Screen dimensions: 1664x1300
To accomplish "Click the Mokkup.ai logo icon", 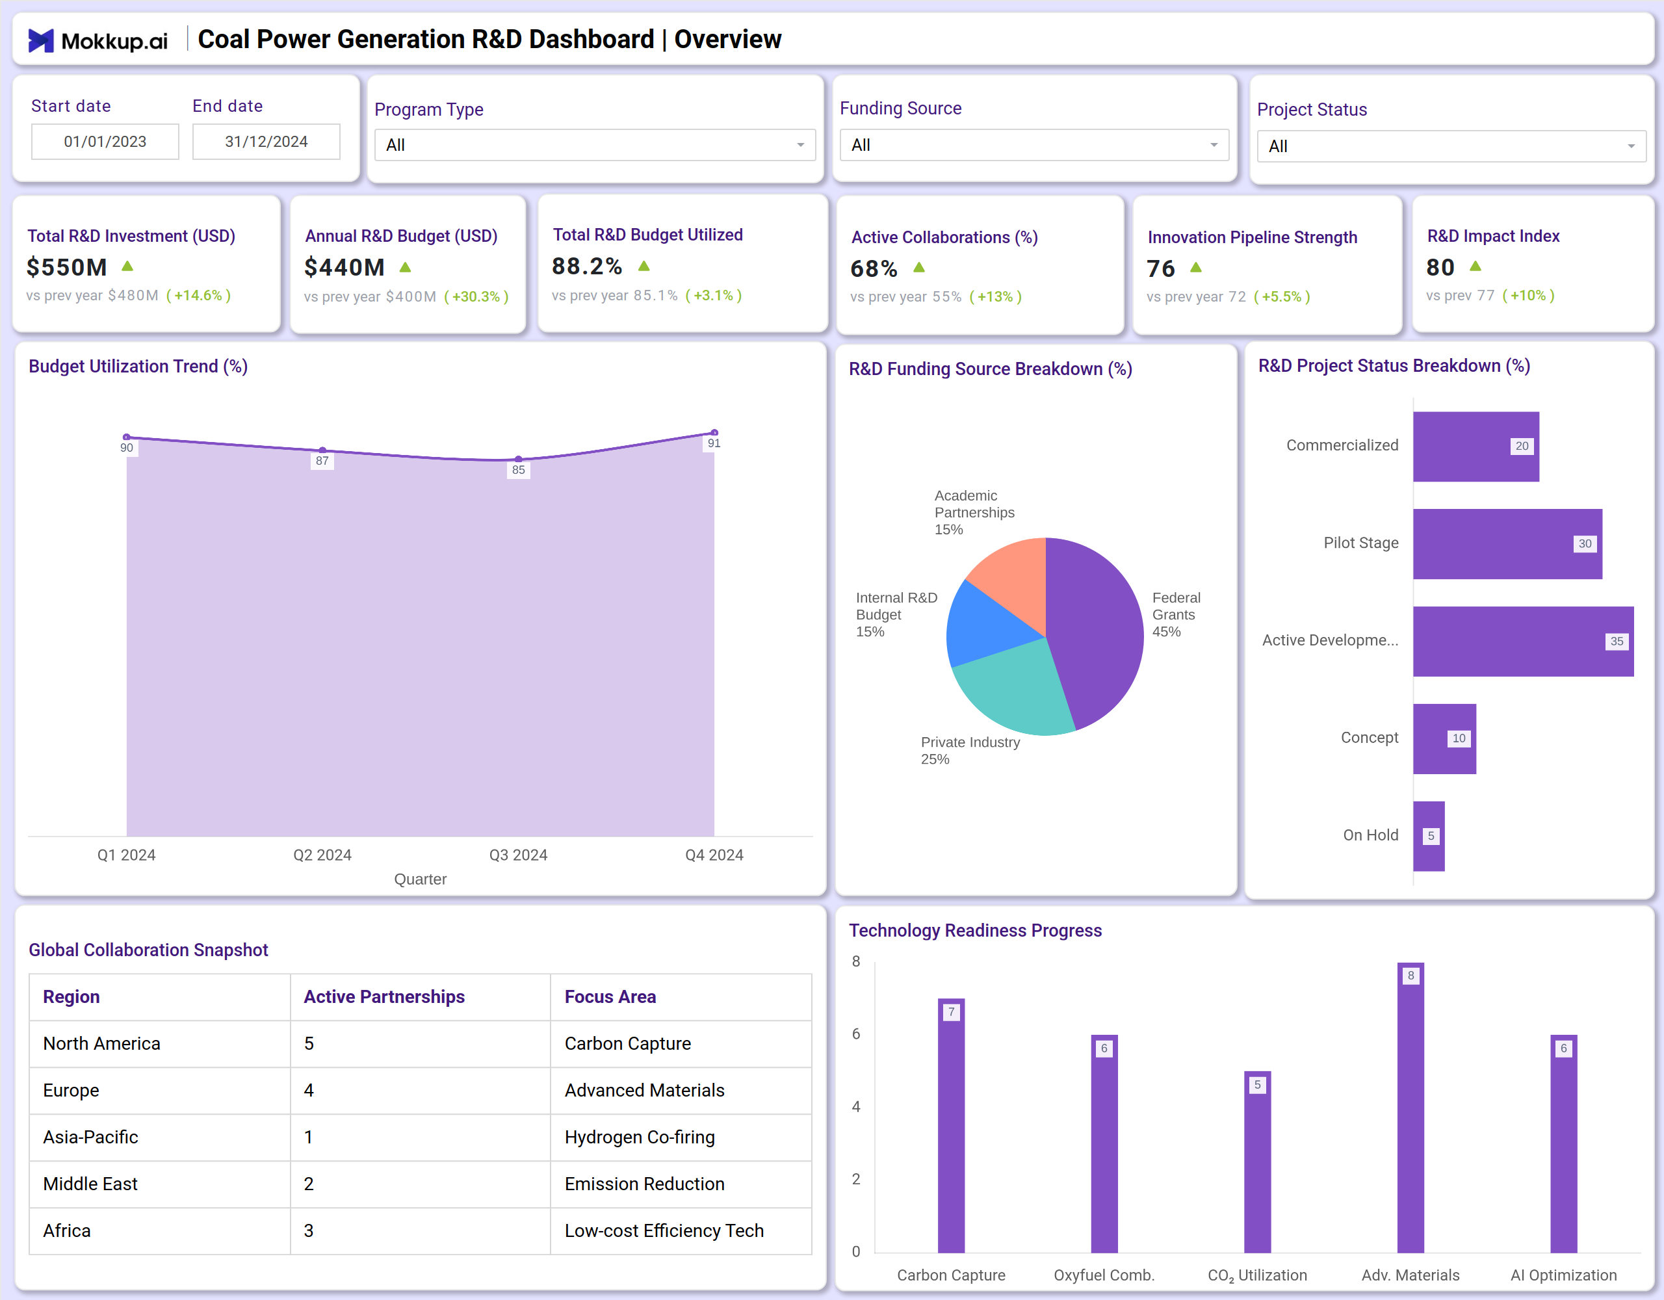I will click(x=41, y=40).
